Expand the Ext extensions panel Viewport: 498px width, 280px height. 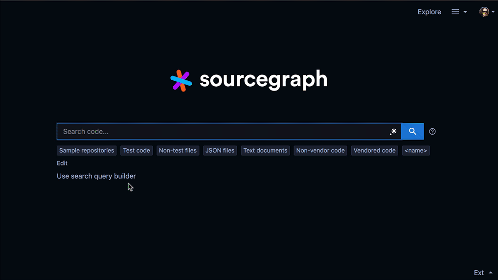pos(483,273)
